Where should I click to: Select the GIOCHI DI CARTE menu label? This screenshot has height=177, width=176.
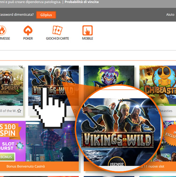pos(58,39)
